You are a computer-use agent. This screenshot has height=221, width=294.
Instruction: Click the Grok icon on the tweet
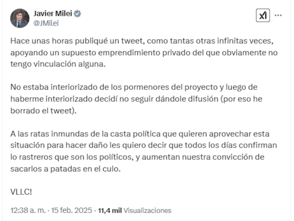click(263, 16)
